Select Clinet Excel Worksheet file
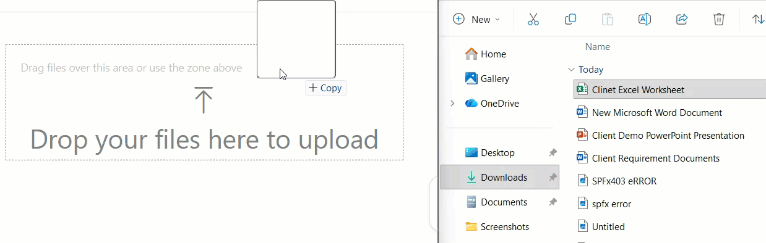Image resolution: width=766 pixels, height=243 pixels. tap(669, 89)
